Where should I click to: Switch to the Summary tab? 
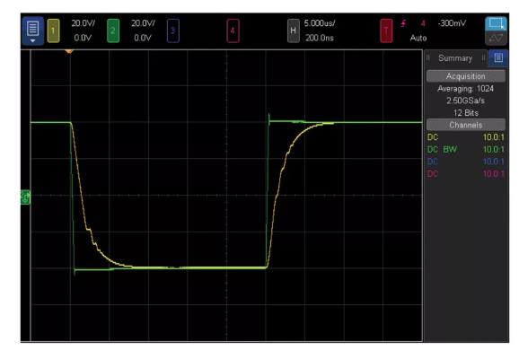click(x=455, y=58)
